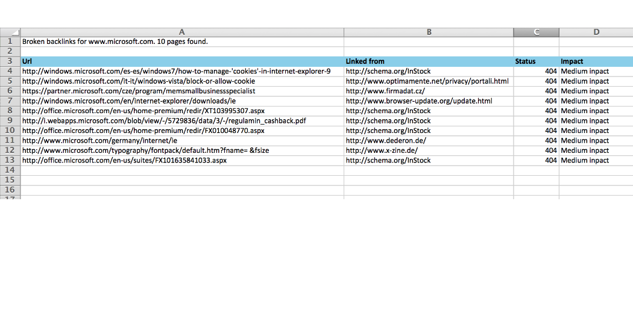The image size is (633, 325).
Task: Select row 3 header
Action: (x=10, y=61)
